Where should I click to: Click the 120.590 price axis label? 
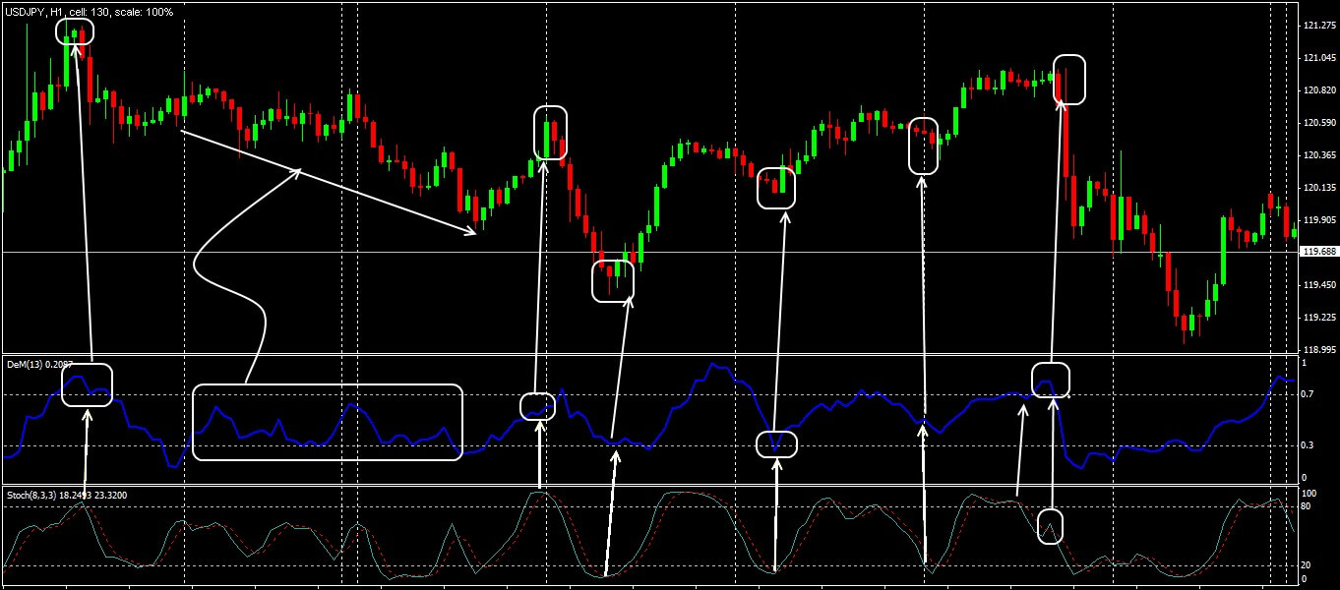pyautogui.click(x=1318, y=123)
